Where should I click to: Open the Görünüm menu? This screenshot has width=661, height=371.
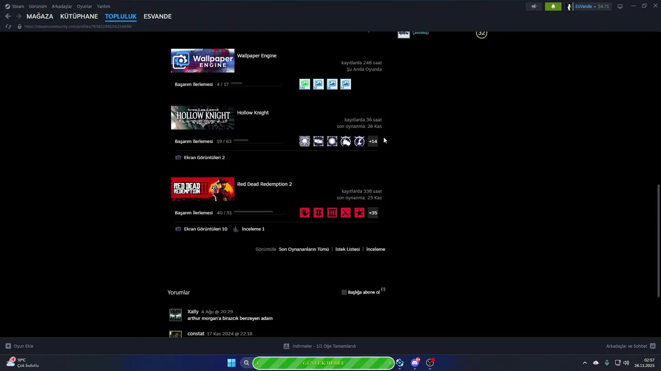point(38,6)
